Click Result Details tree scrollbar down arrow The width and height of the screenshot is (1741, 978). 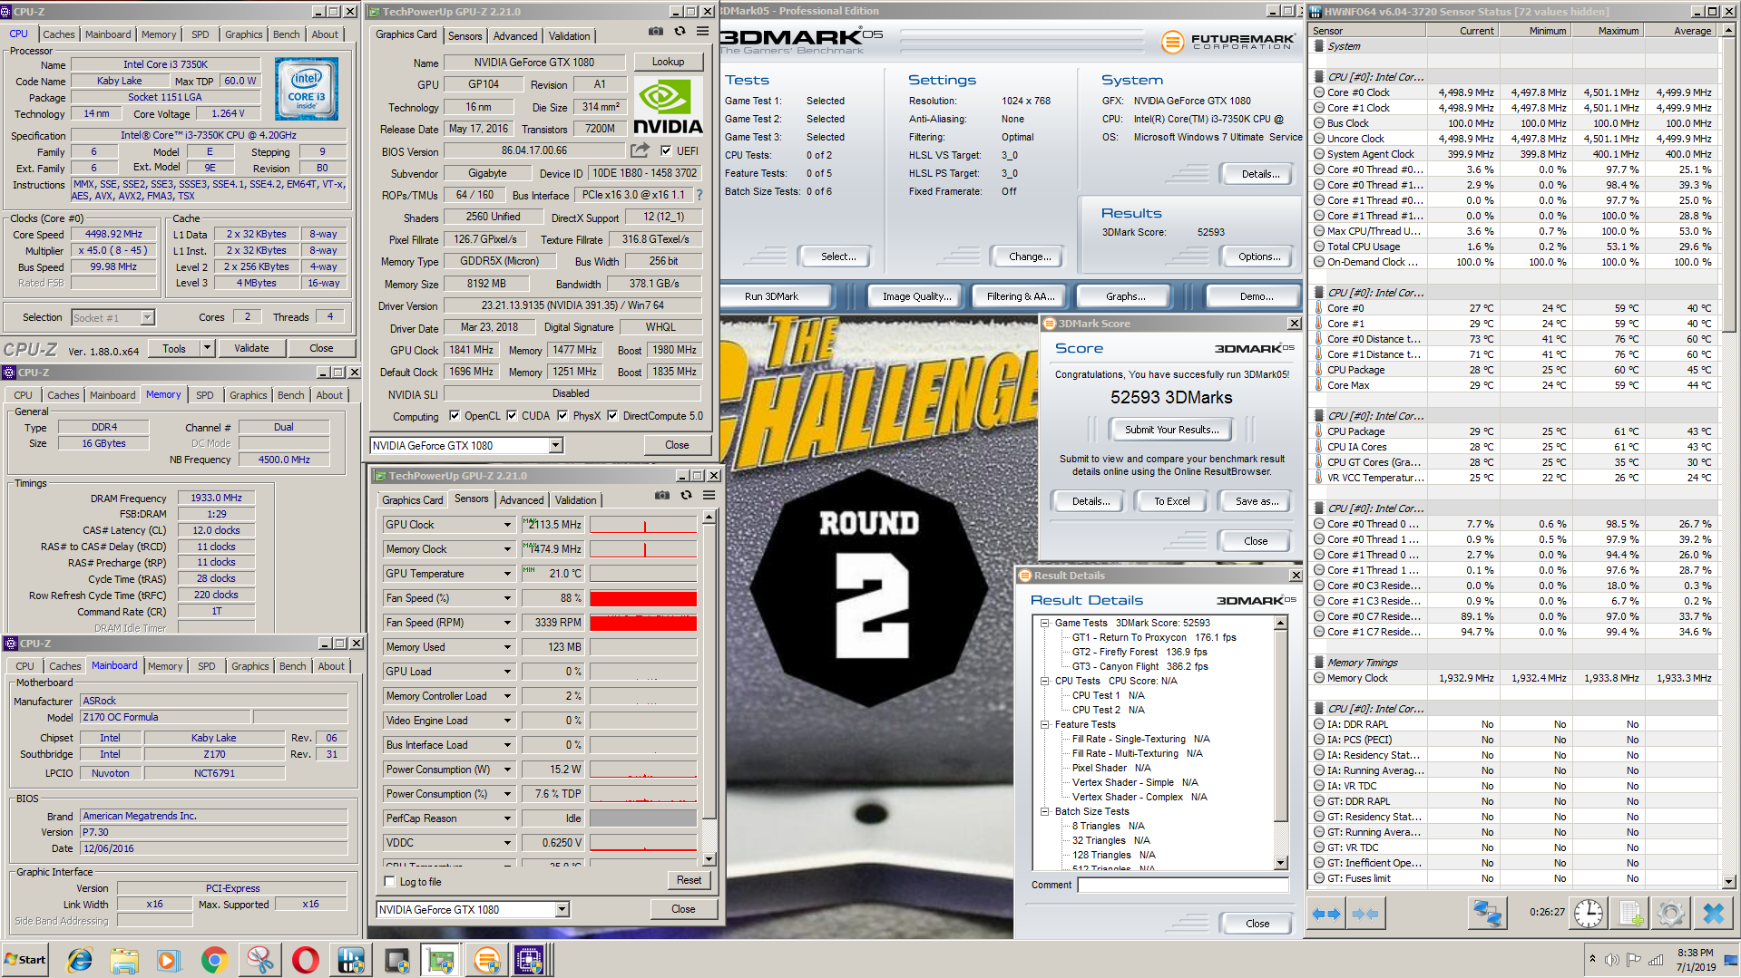tap(1281, 864)
